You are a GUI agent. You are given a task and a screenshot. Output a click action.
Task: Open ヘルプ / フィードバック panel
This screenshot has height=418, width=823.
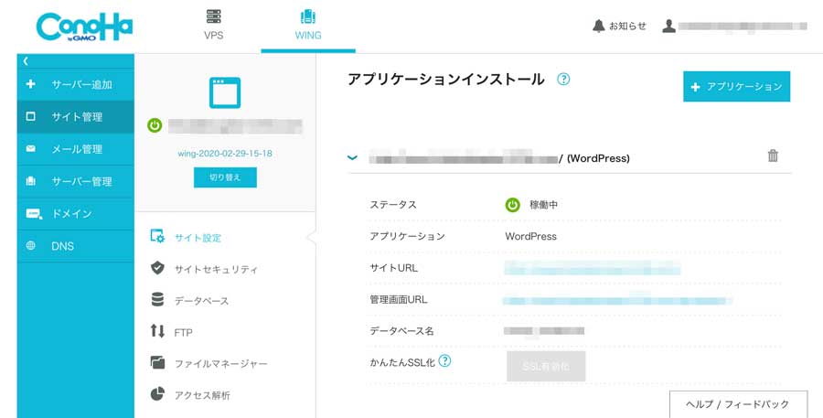click(738, 403)
